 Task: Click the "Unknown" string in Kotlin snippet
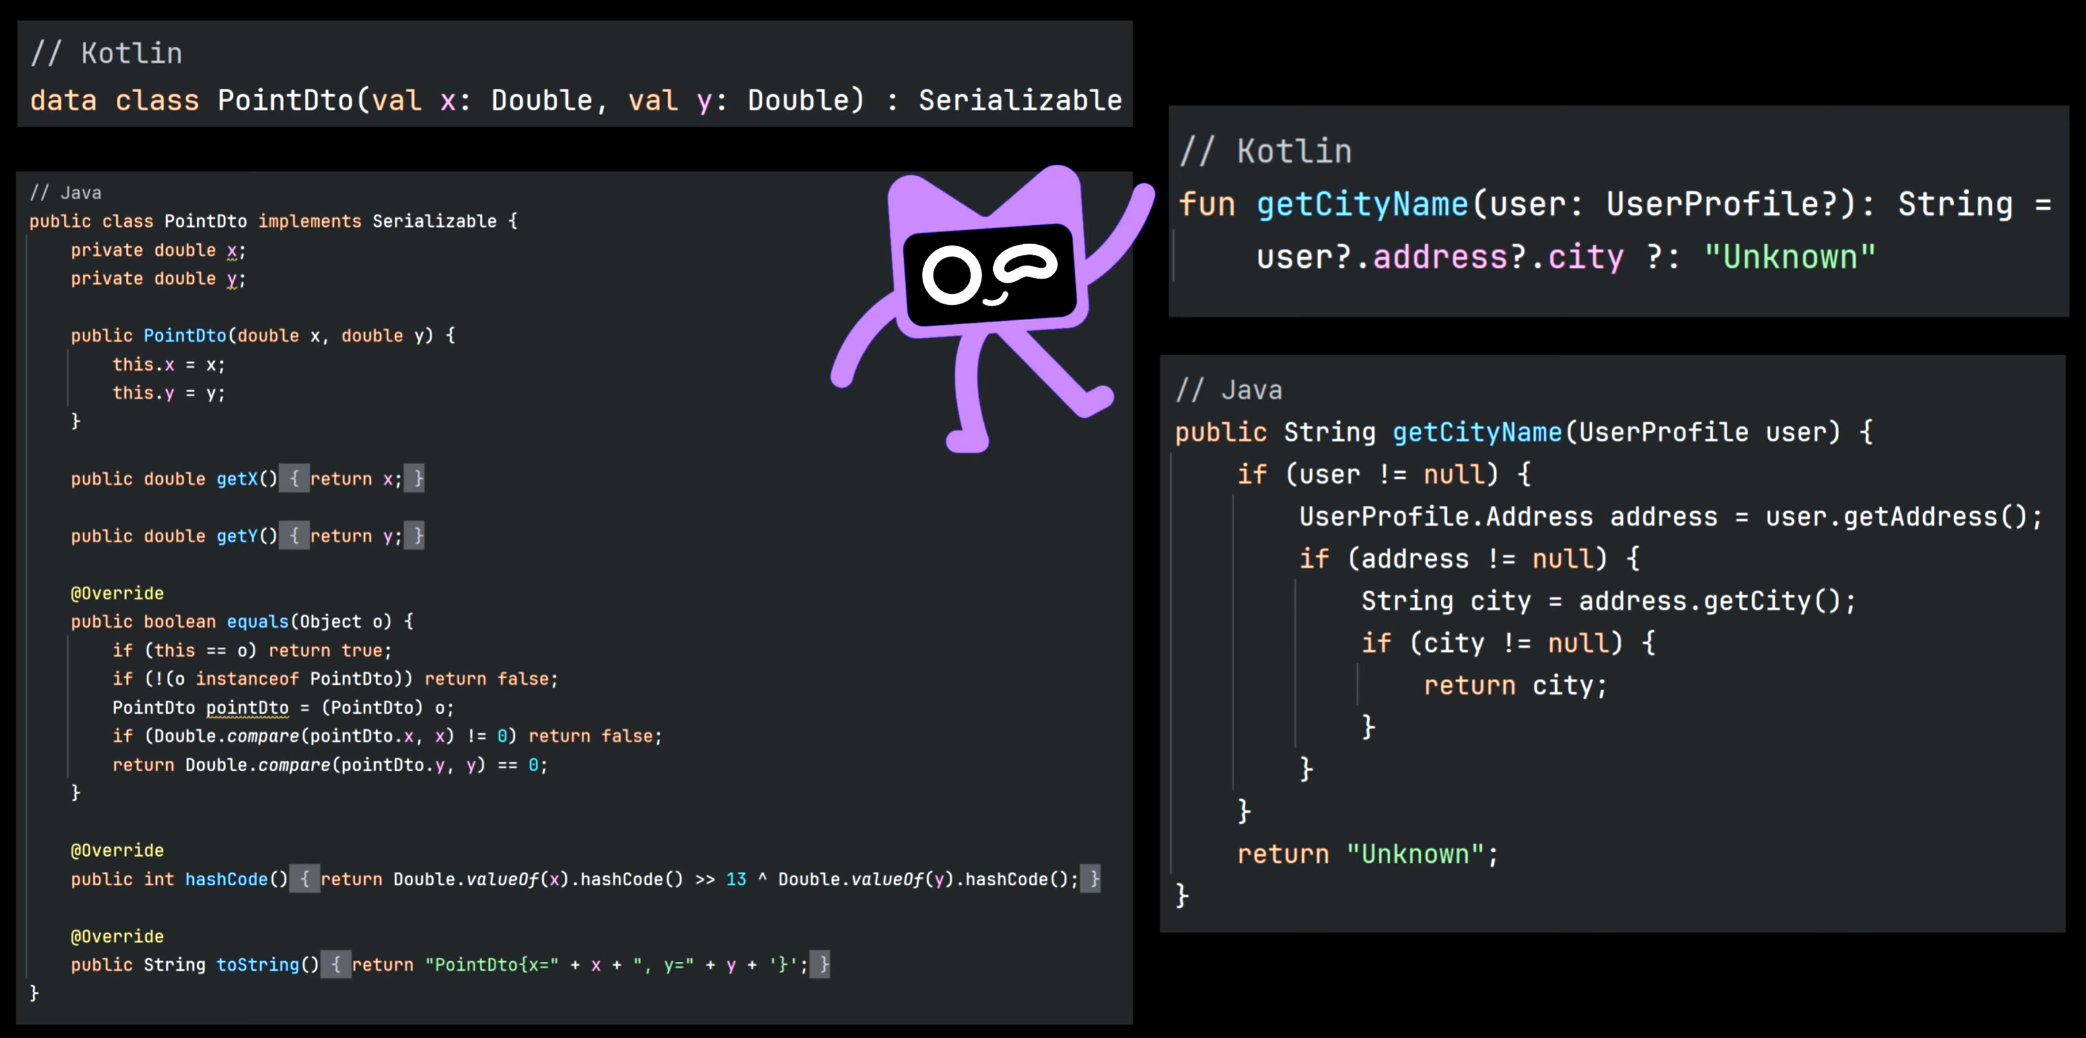pyautogui.click(x=1790, y=258)
